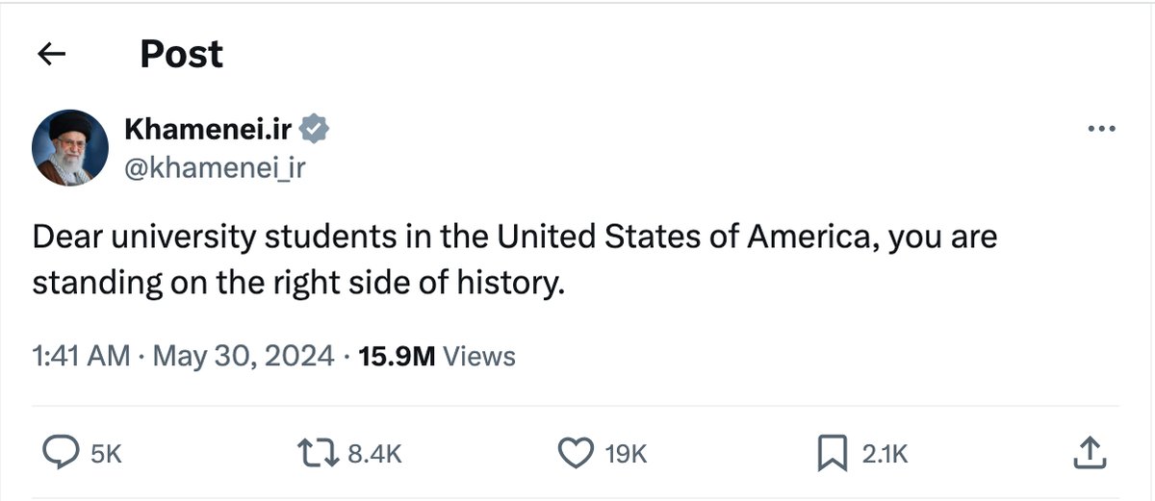Open the three-dot more options menu

click(1101, 129)
